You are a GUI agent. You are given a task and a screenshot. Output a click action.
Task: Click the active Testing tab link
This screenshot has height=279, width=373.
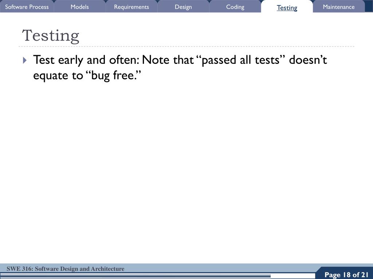(287, 8)
